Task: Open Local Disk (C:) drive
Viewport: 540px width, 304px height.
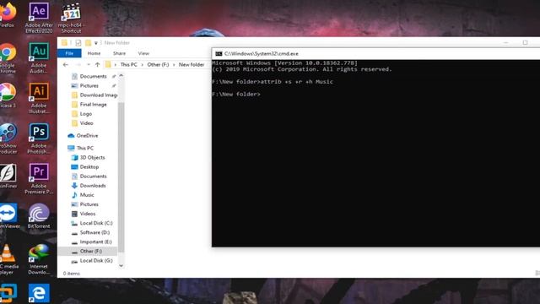Action: click(x=93, y=223)
